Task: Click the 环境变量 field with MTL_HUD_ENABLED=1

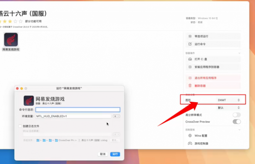Action: coord(73,116)
